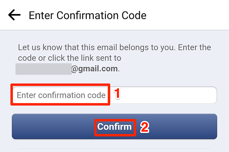This screenshot has height=152, width=229.
Task: Click the back arrow icon
Action: [14, 15]
